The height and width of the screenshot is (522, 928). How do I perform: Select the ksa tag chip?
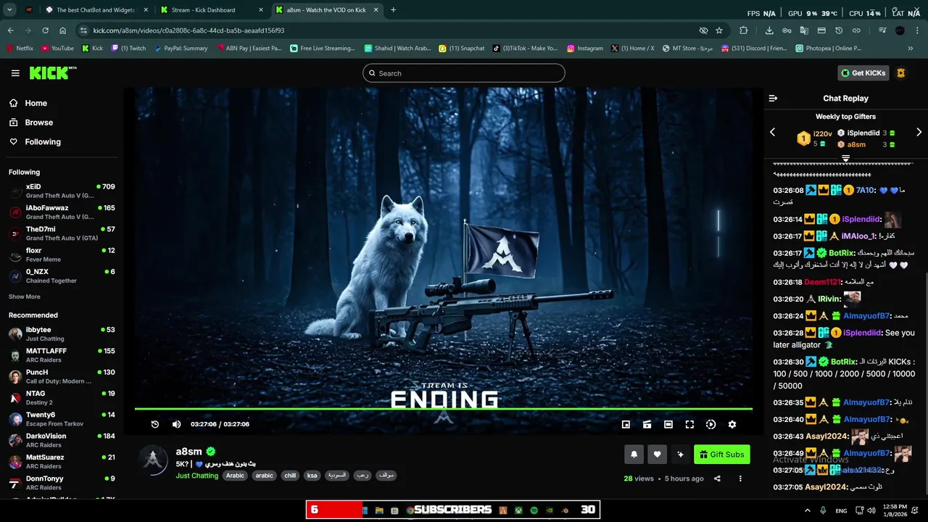tap(312, 476)
